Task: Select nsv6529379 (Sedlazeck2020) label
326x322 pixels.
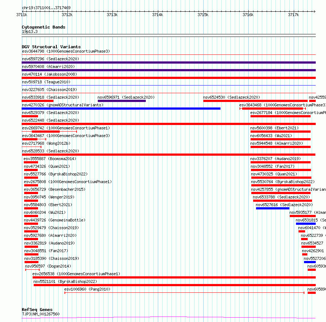Action: pos(51,113)
